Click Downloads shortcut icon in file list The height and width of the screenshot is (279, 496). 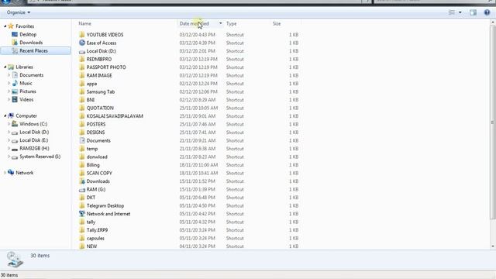(x=82, y=181)
